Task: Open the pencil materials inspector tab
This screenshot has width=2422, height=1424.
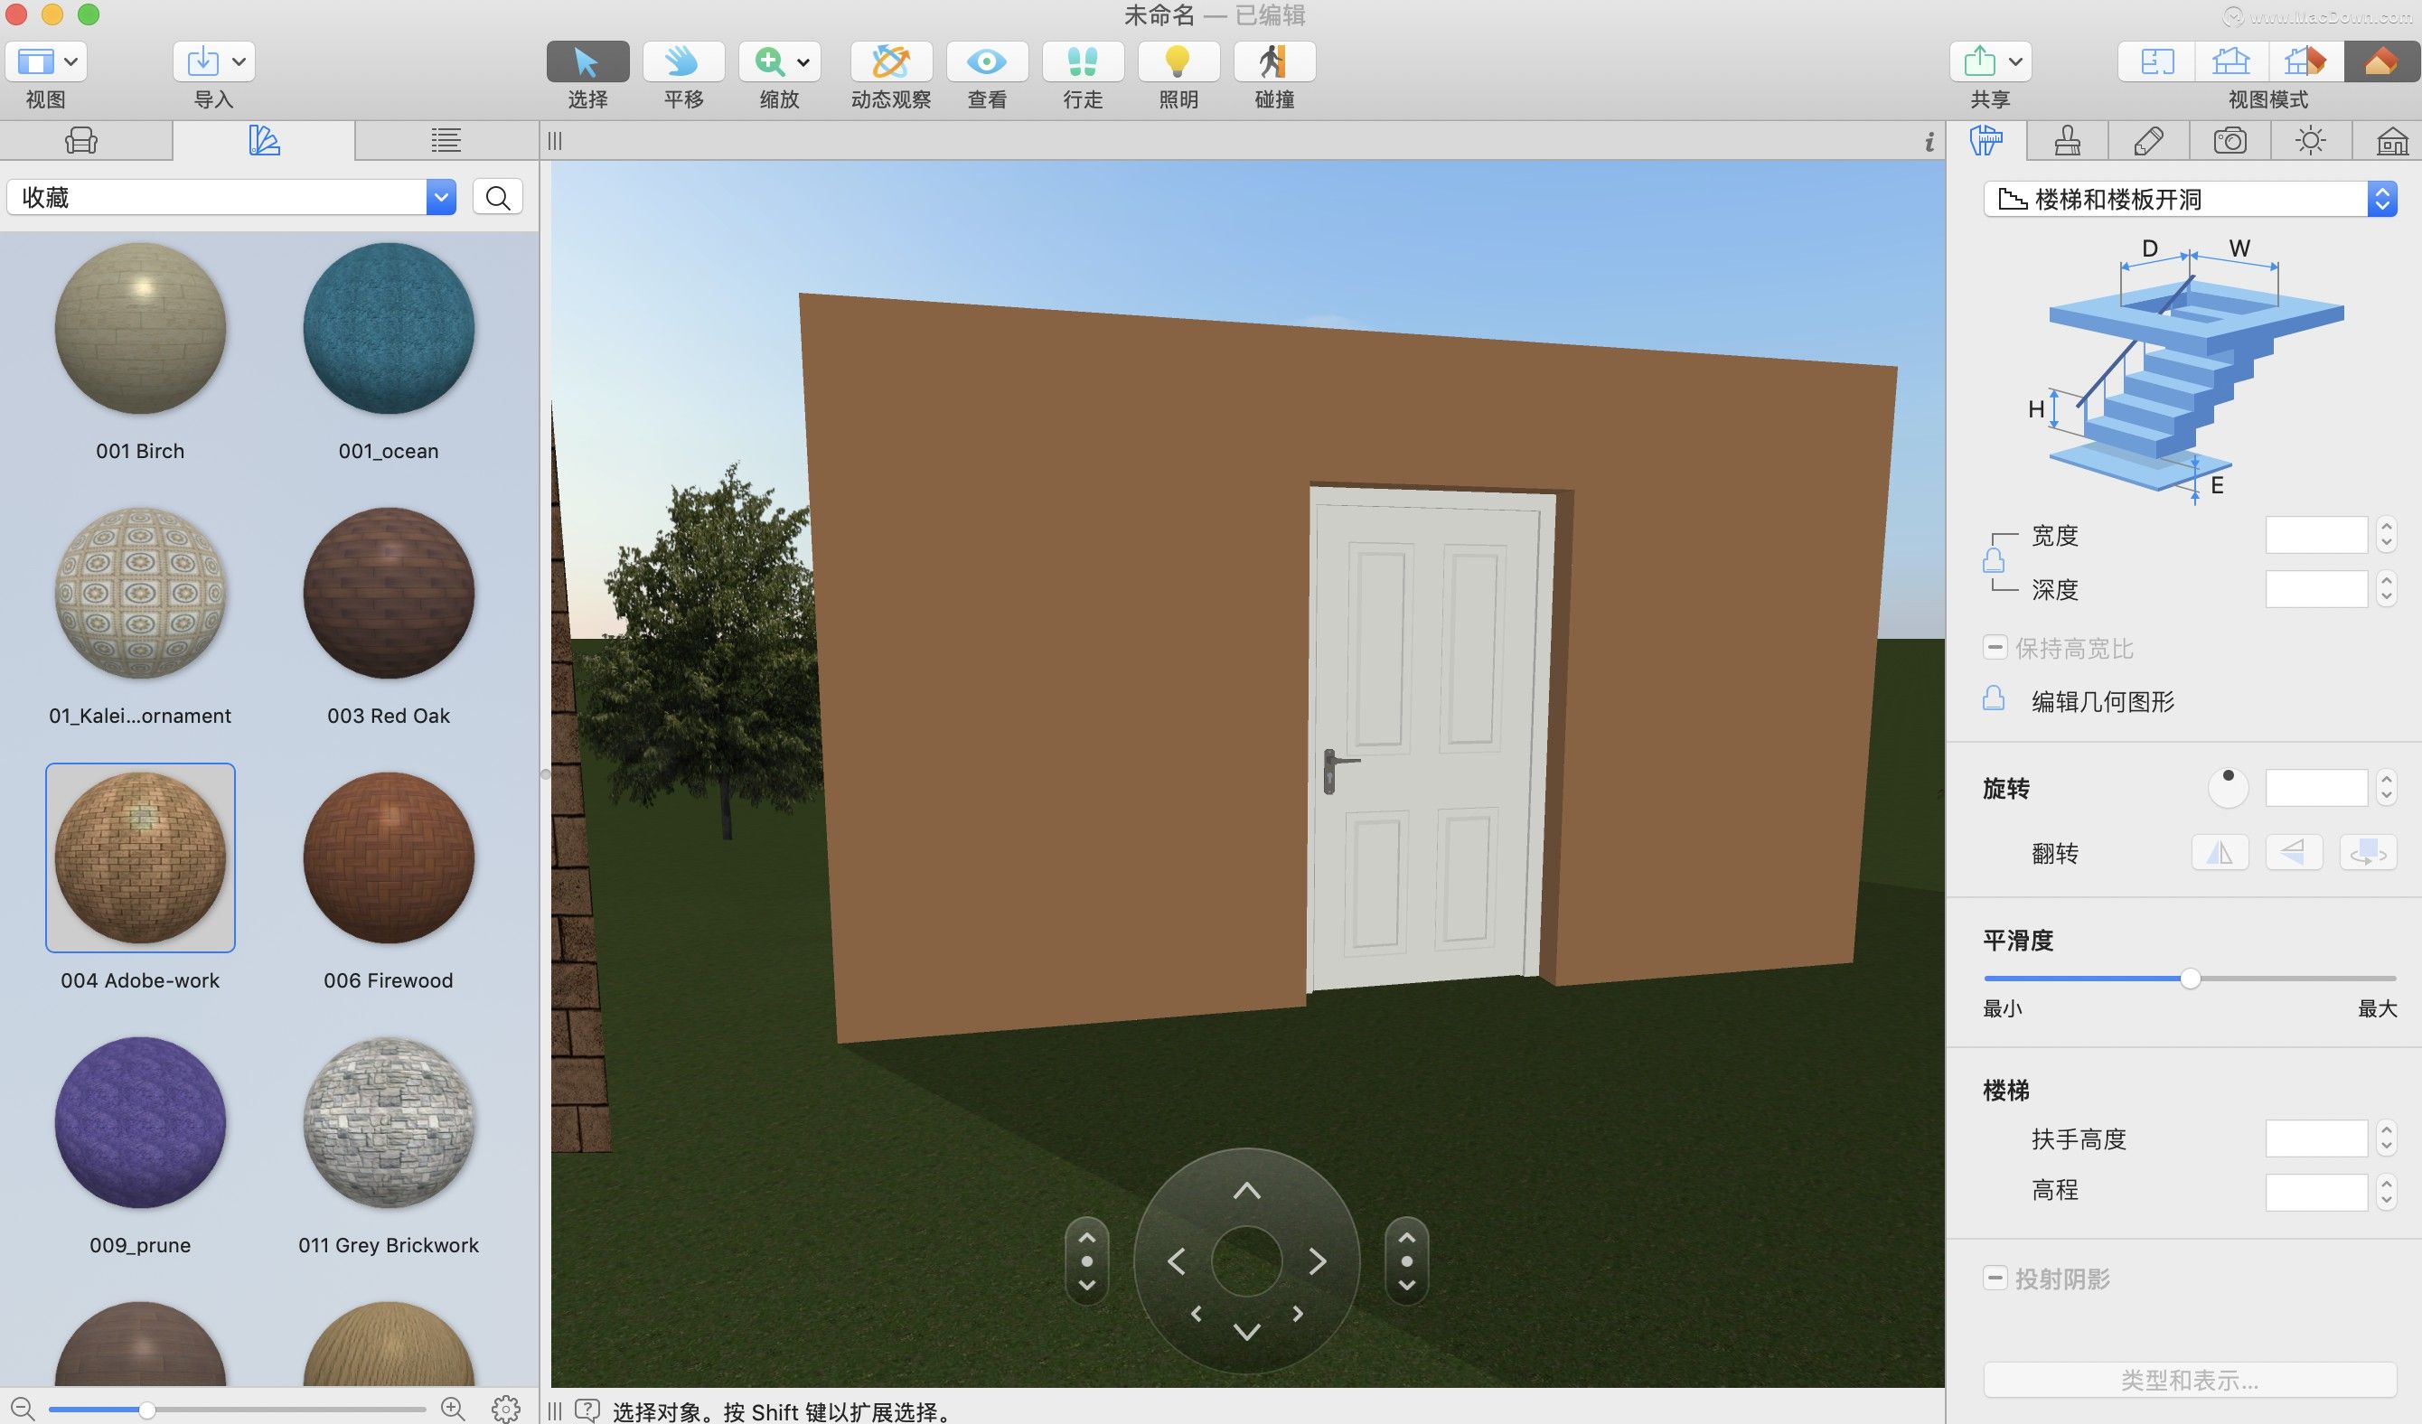Action: pos(2148,140)
